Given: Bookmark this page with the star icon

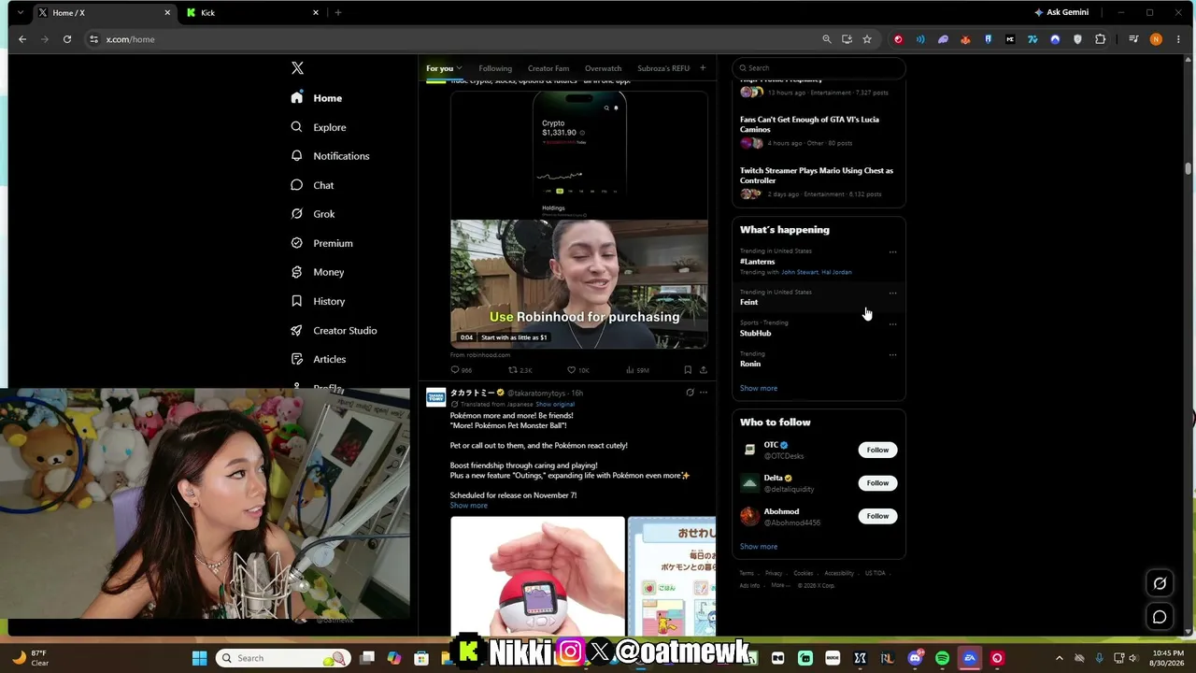Looking at the screenshot, I should point(867,39).
